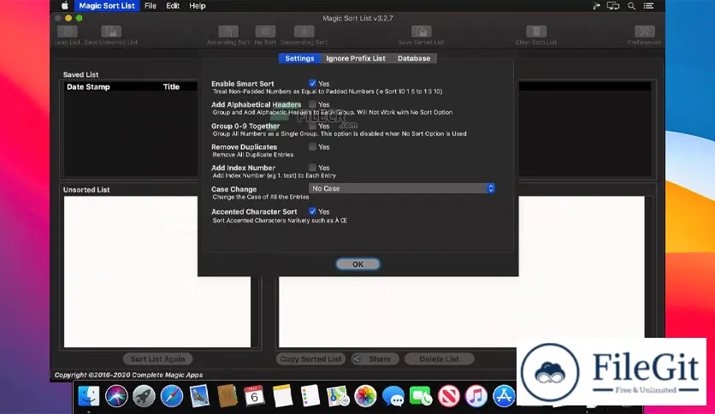Screen dimensions: 715x414
Task: Open the Edit menu
Action: [173, 6]
